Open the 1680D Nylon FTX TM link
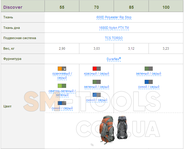Viewport: 184px width, 149px height. [x=114, y=28]
